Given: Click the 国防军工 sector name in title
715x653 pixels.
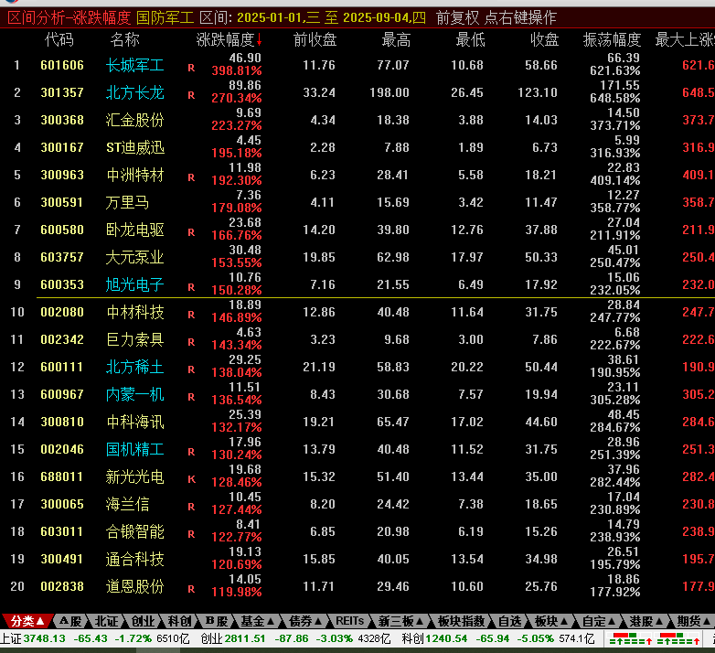Looking at the screenshot, I should click(165, 17).
